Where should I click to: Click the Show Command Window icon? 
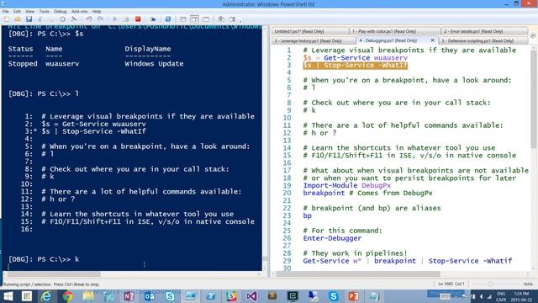220,19
